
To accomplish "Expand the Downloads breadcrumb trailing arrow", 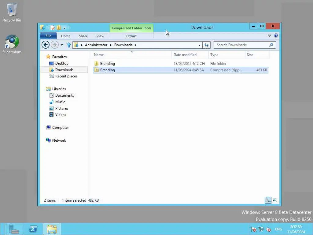I will (x=136, y=45).
